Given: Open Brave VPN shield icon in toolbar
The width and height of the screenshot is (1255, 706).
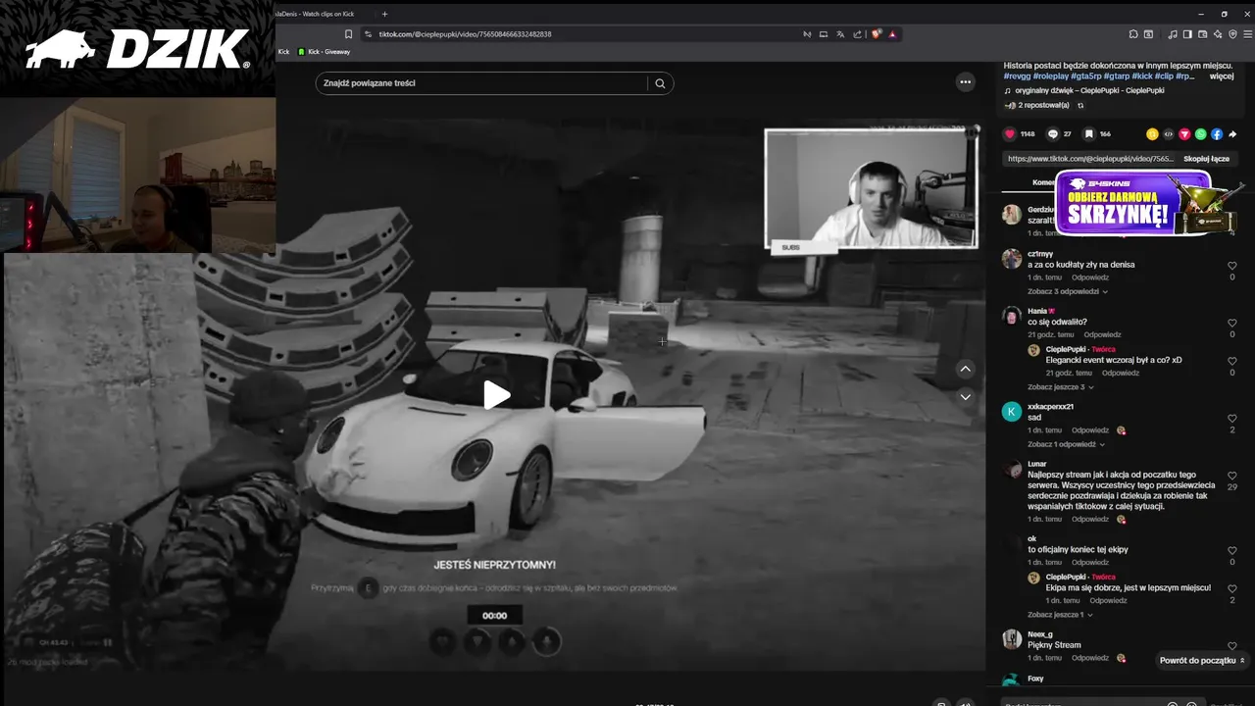Looking at the screenshot, I should click(x=1232, y=34).
